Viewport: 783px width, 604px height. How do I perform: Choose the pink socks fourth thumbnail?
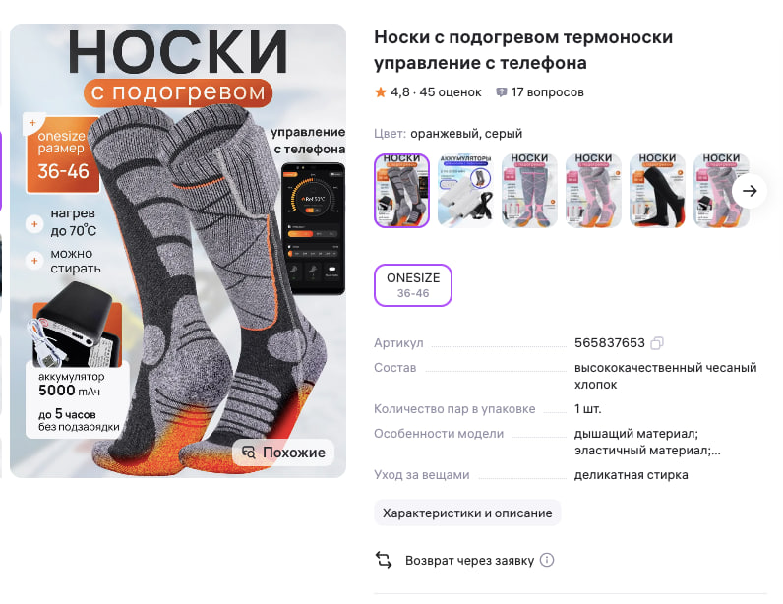point(593,191)
